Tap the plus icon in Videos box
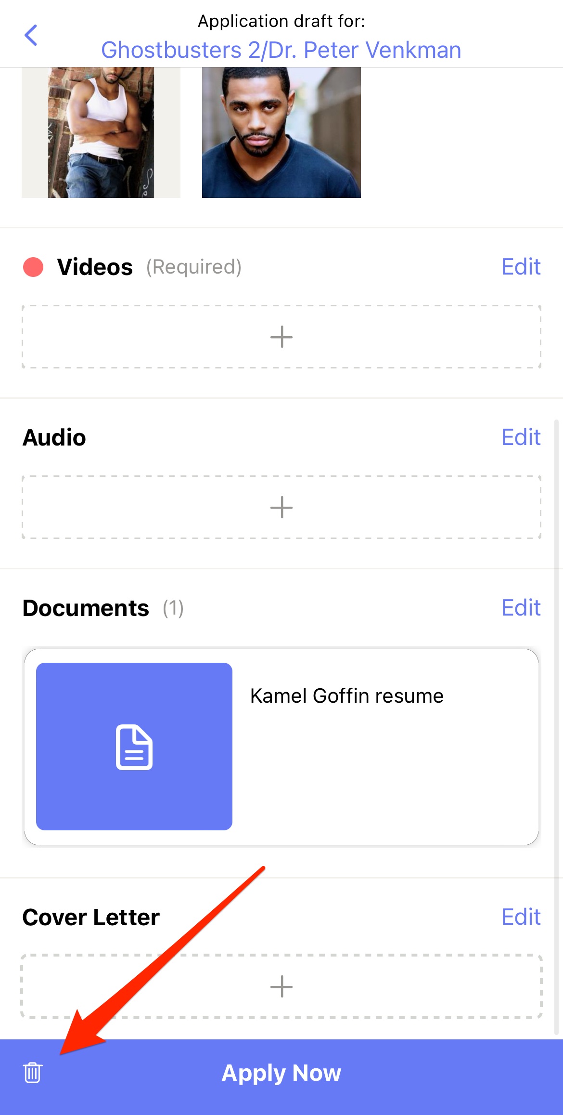This screenshot has width=563, height=1115. [x=281, y=337]
